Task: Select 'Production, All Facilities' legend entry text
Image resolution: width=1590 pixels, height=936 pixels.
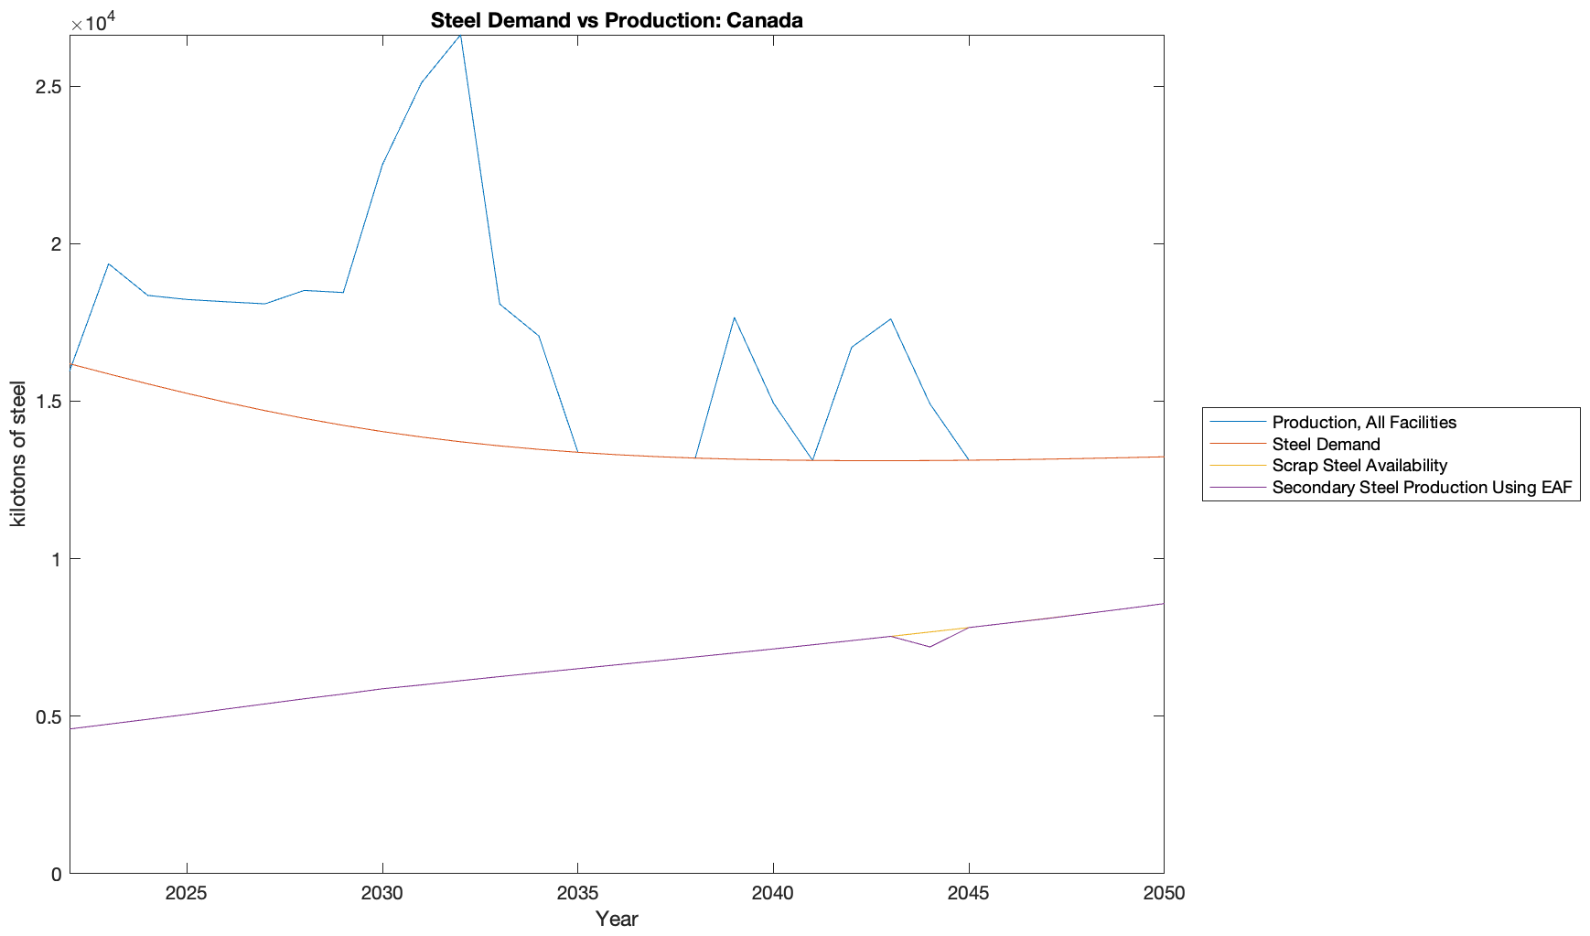Action: [1363, 422]
